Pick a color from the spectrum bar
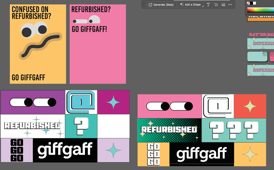 pyautogui.click(x=260, y=10)
